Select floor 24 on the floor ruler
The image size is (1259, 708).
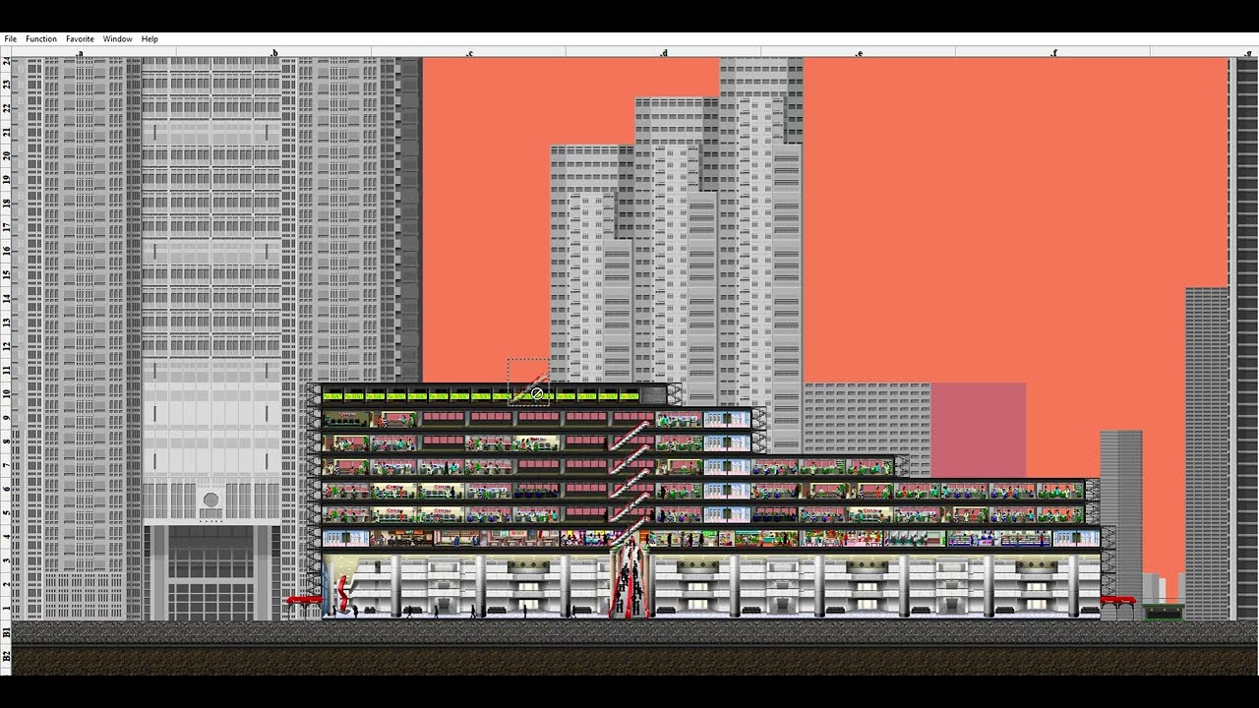(7, 62)
